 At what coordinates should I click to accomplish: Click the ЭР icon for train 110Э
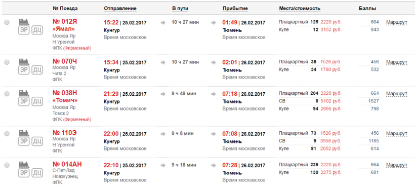(24, 141)
